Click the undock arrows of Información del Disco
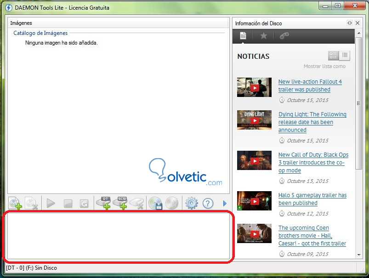This screenshot has width=369, height=278. coord(350,23)
